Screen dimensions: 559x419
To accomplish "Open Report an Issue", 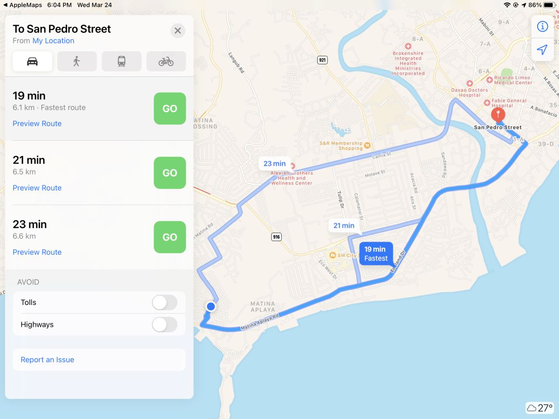I will click(x=48, y=360).
